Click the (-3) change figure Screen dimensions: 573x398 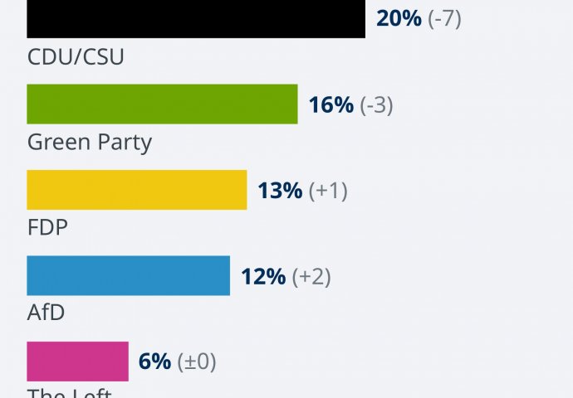coord(376,105)
